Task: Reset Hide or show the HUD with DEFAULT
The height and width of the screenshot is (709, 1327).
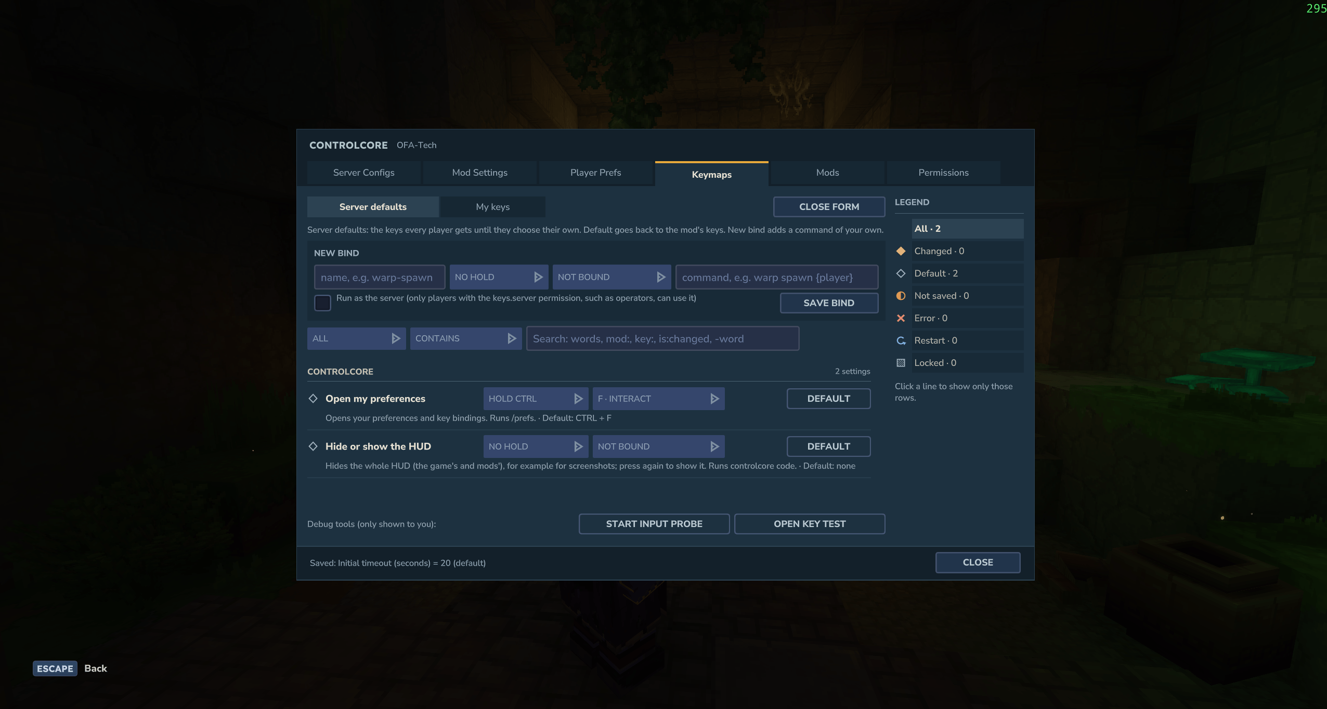Action: click(828, 447)
